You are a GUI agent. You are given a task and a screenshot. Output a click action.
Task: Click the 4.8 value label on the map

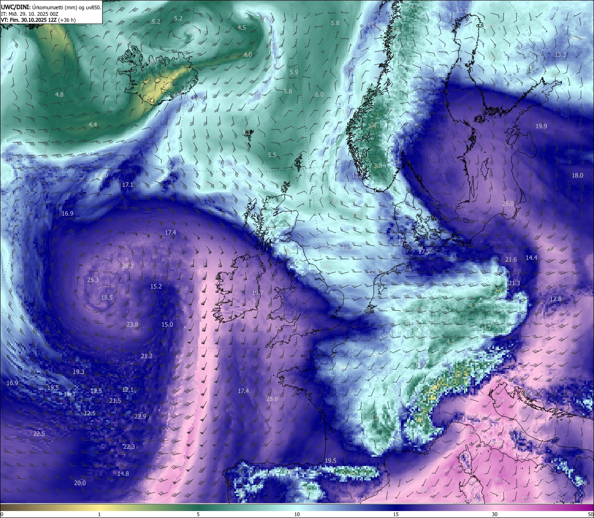coord(59,94)
